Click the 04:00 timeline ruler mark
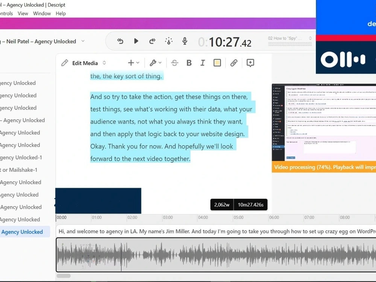 [203, 217]
